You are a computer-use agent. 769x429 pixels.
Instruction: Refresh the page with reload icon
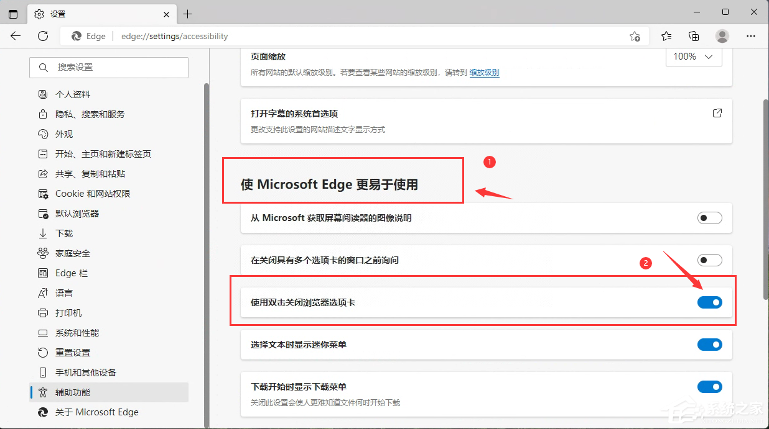[43, 36]
